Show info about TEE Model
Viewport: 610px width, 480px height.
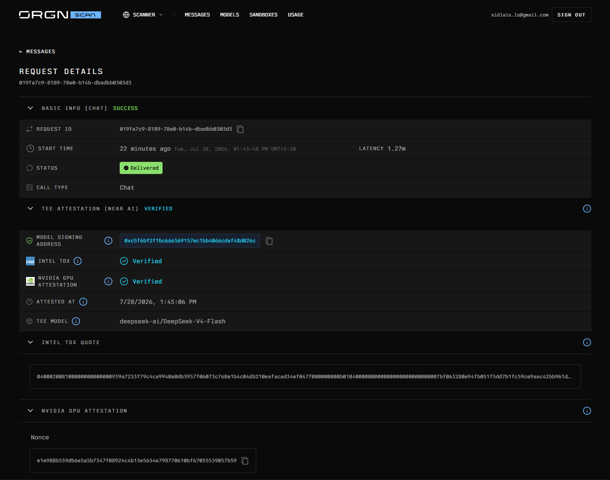click(76, 321)
